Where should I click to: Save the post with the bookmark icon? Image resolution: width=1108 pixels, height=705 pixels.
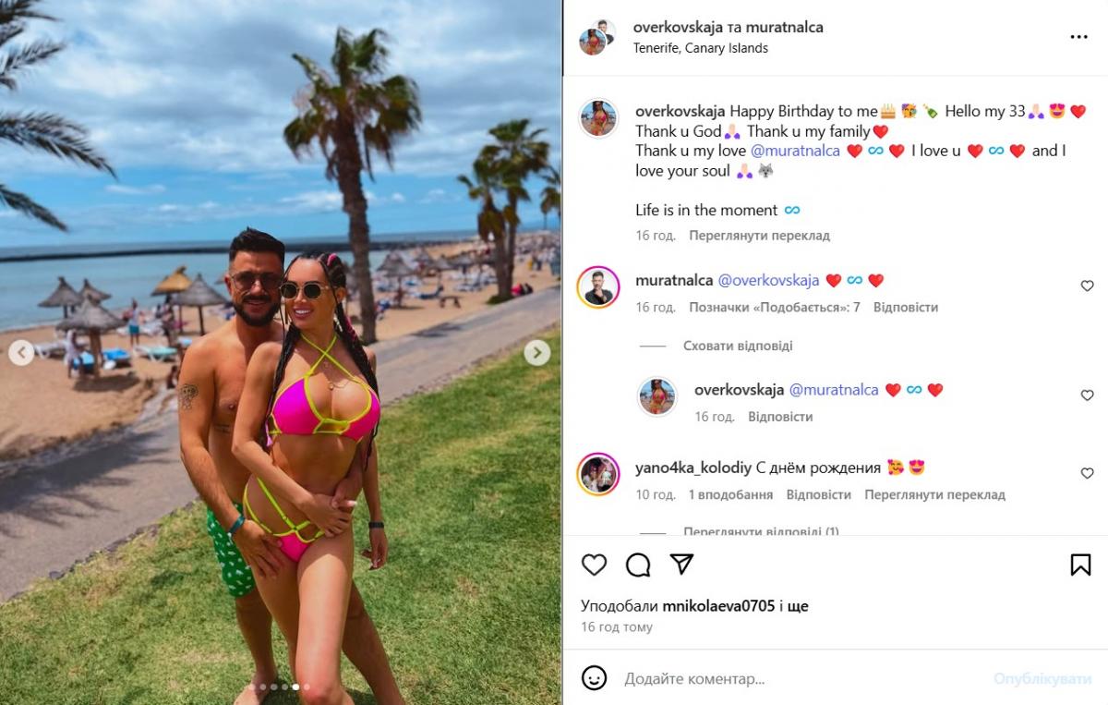(1080, 565)
